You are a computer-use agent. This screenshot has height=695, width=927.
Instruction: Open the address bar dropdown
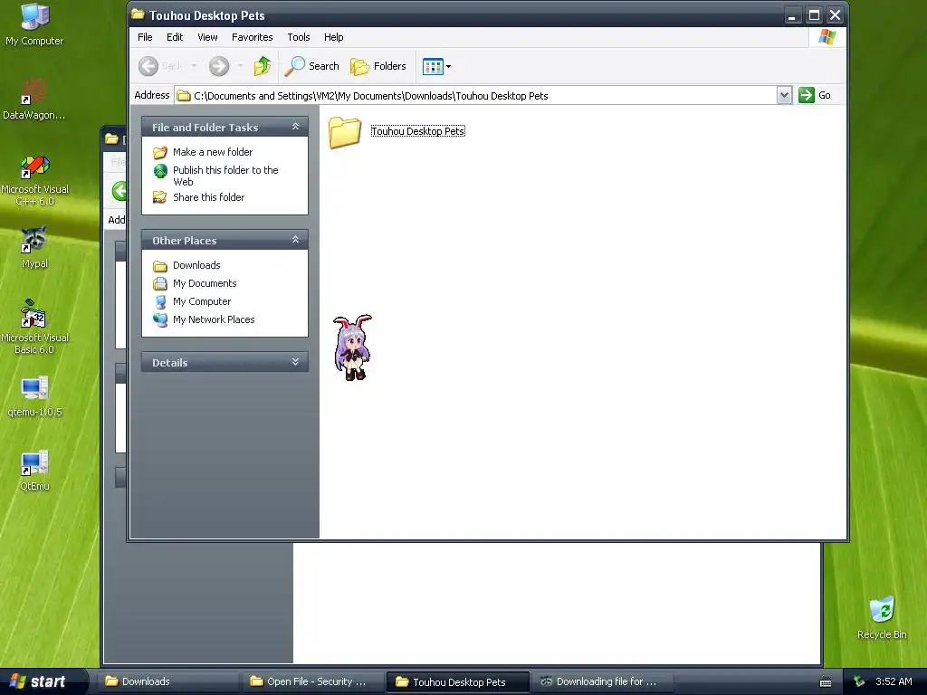click(784, 95)
